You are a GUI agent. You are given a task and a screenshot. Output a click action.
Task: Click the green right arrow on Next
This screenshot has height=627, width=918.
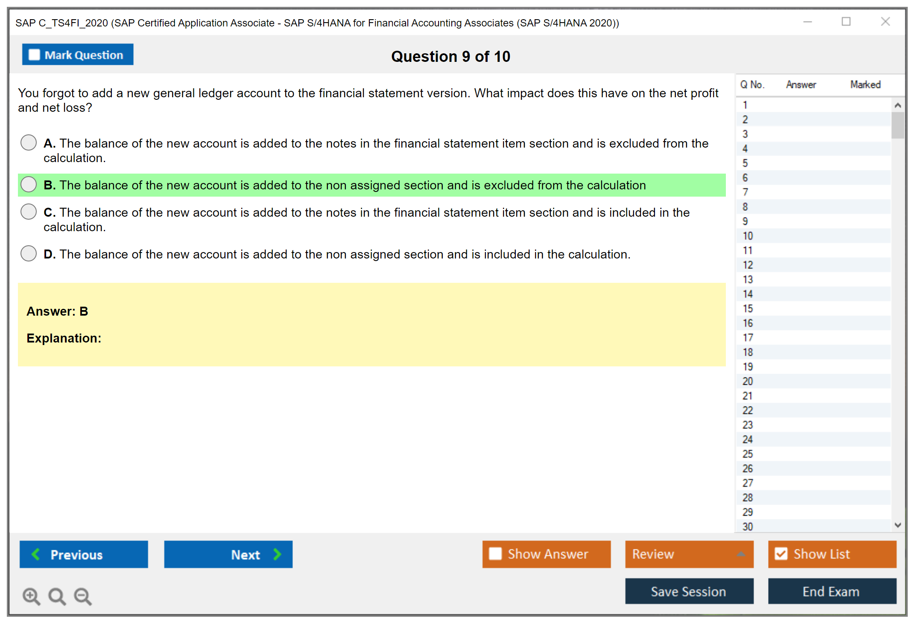[x=278, y=554]
